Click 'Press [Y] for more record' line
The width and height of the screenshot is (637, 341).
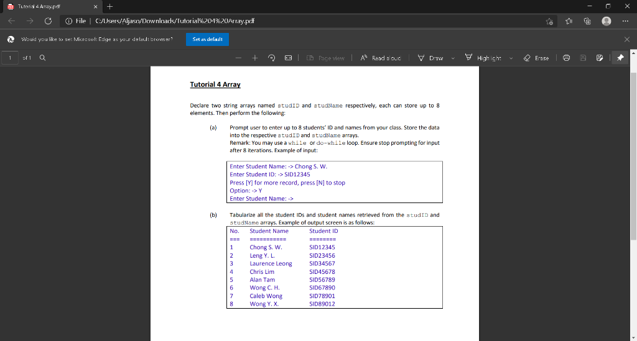pos(287,183)
